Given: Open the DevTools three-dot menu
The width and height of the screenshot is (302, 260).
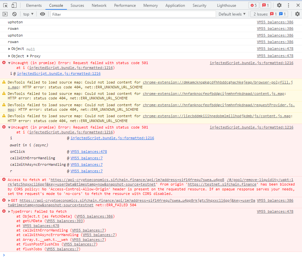Looking at the screenshot, I should (288, 6).
